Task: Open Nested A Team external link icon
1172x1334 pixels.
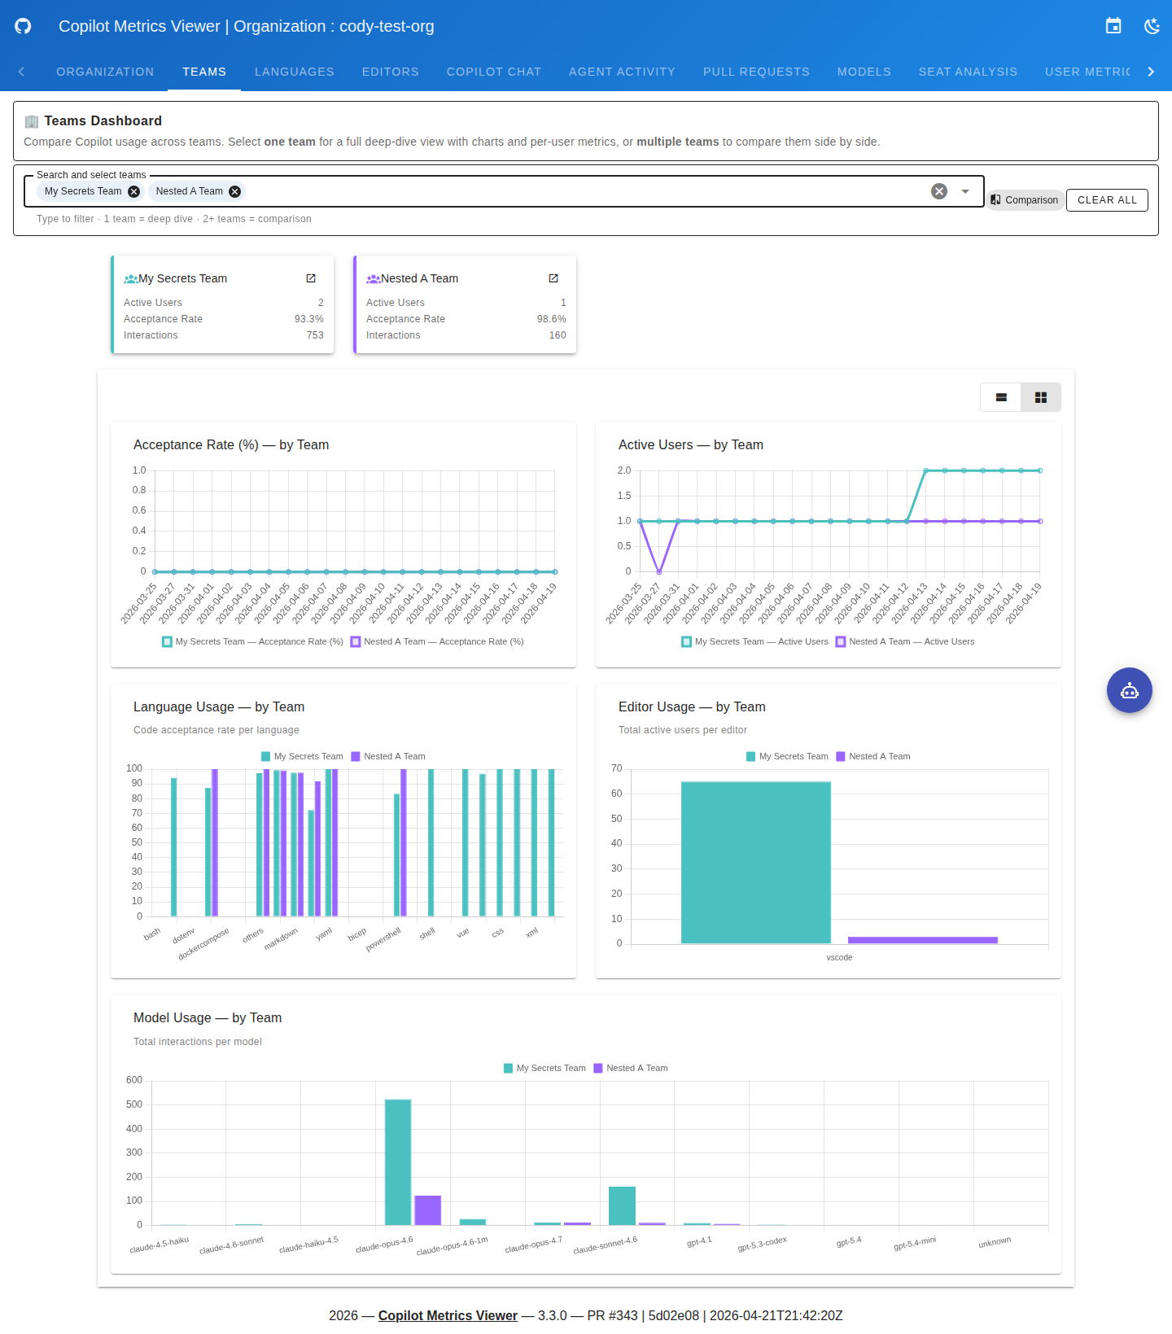Action: [553, 278]
